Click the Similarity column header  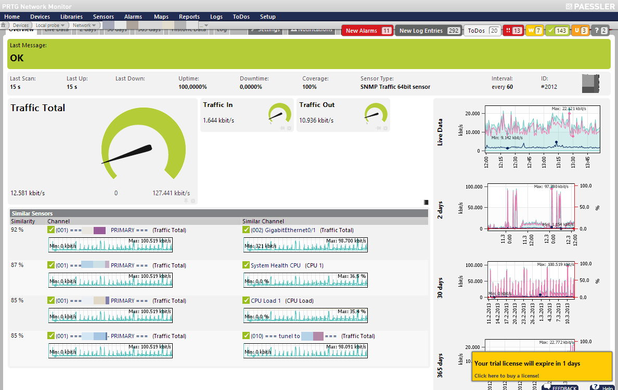(x=23, y=221)
